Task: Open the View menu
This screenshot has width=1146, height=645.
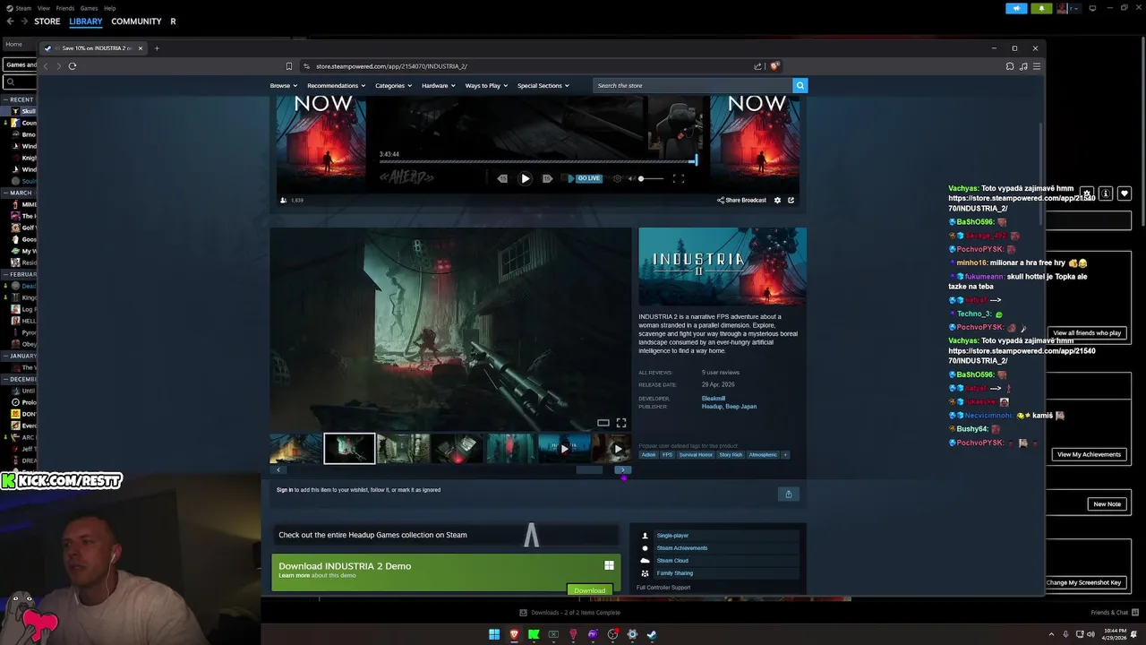Action: point(44,8)
